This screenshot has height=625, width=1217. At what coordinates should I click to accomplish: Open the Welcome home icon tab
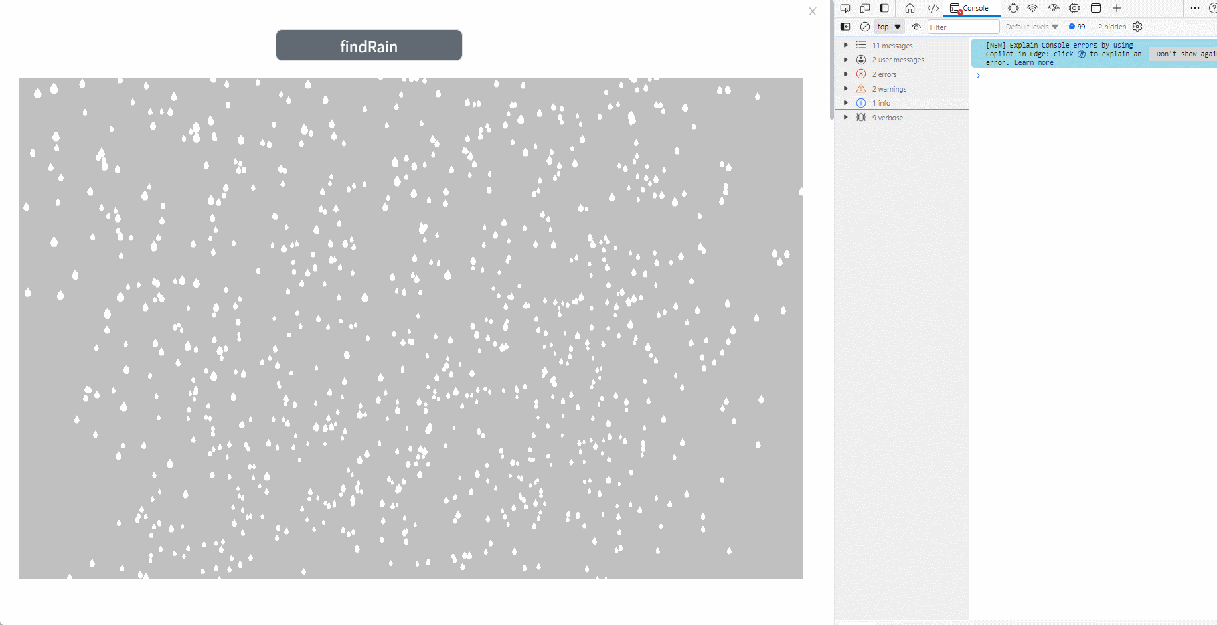[910, 9]
